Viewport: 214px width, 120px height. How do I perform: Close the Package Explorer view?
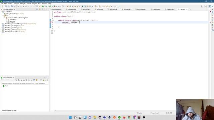tap(14, 10)
